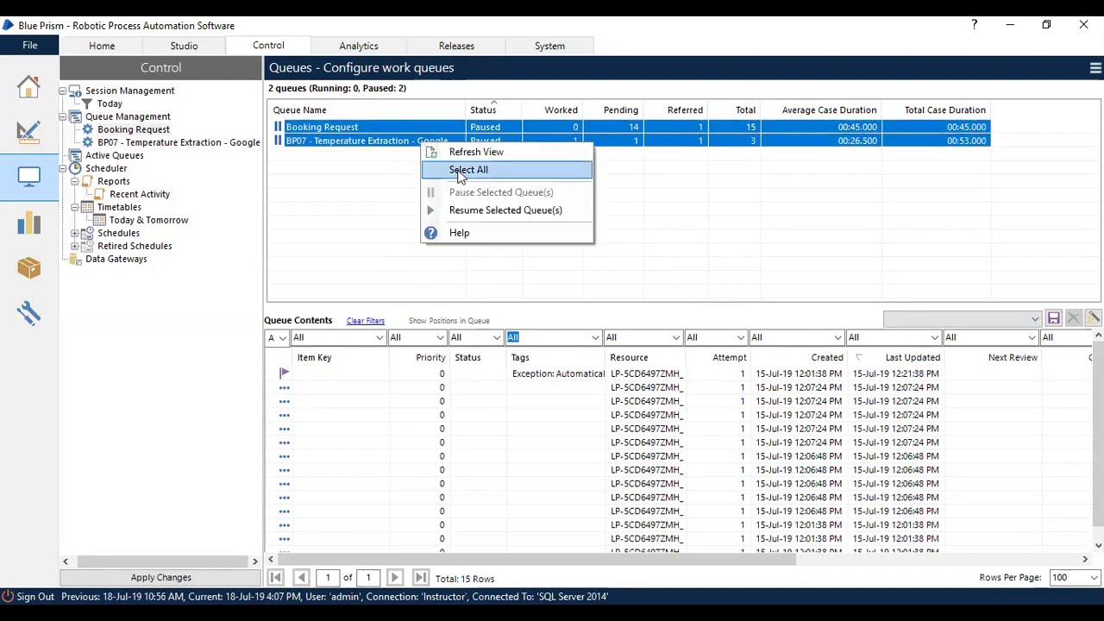Screen dimensions: 1104x621
Task: Open the Created column filter dropdown
Action: point(837,337)
